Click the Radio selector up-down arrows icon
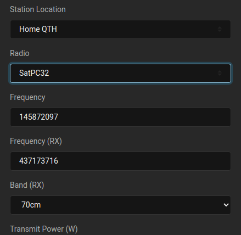Screen dimensions: 241x235 [x=220, y=73]
